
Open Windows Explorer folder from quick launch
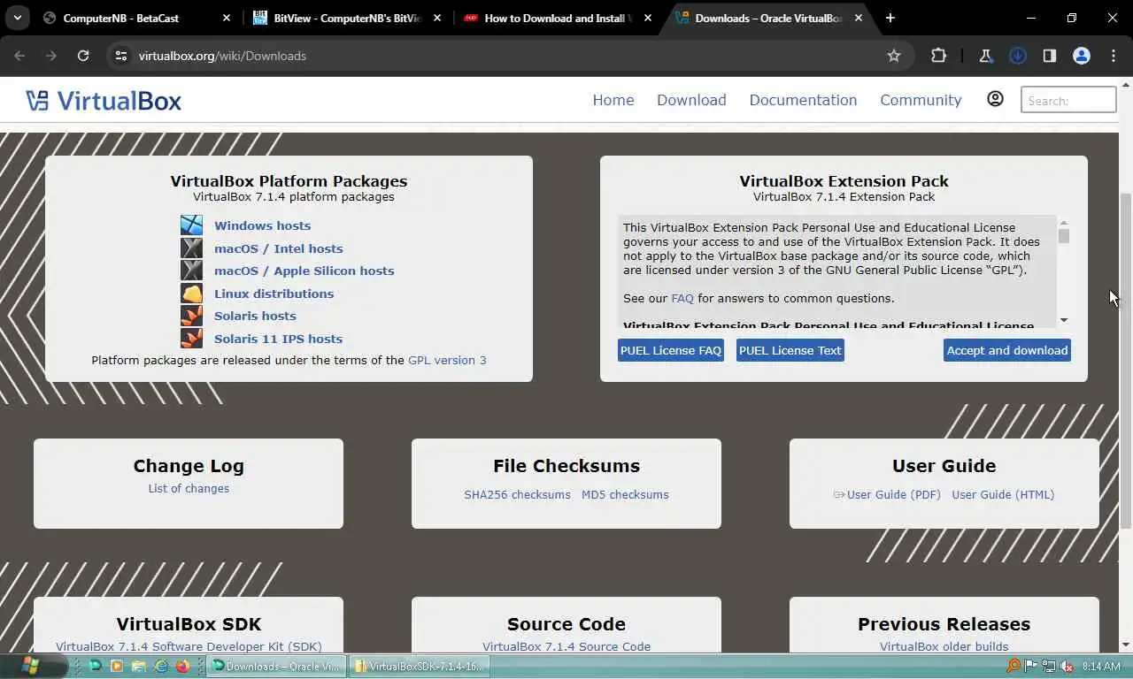(x=139, y=666)
